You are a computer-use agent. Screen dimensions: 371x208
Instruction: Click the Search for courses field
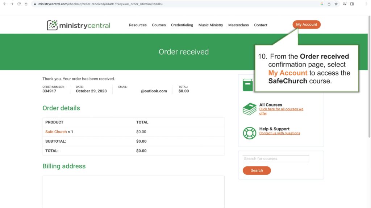(x=276, y=159)
